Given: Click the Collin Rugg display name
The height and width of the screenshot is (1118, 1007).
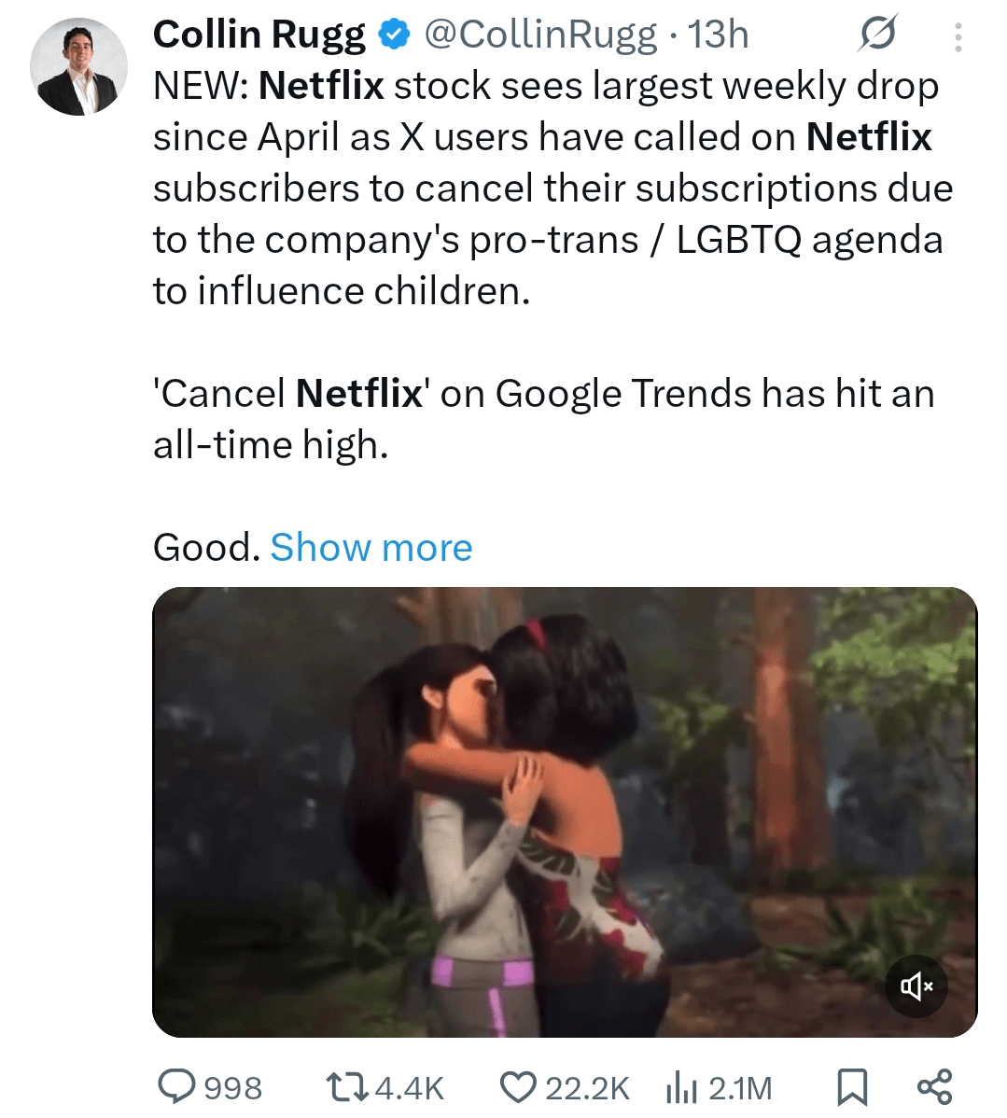Looking at the screenshot, I should [259, 35].
